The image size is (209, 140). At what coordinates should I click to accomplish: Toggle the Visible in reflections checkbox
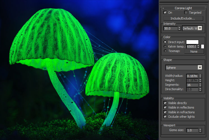tap(165, 107)
